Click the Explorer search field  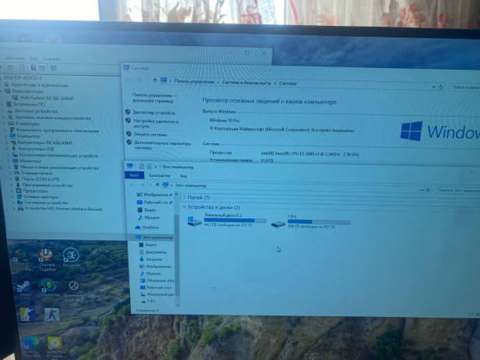pyautogui.click(x=457, y=190)
